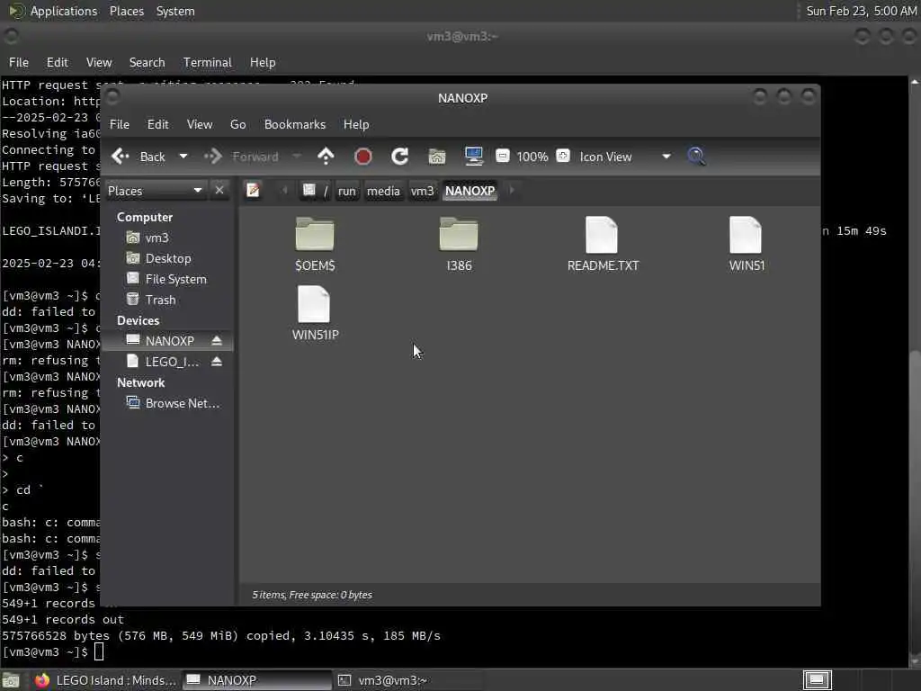Switch to NANOXP taskbar item
Image resolution: width=921 pixels, height=691 pixels.
[x=256, y=680]
